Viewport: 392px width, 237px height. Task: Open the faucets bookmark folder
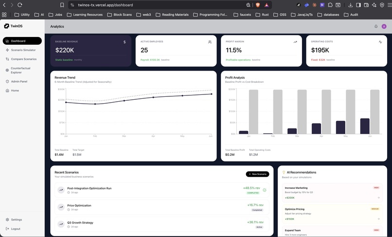tap(242, 15)
